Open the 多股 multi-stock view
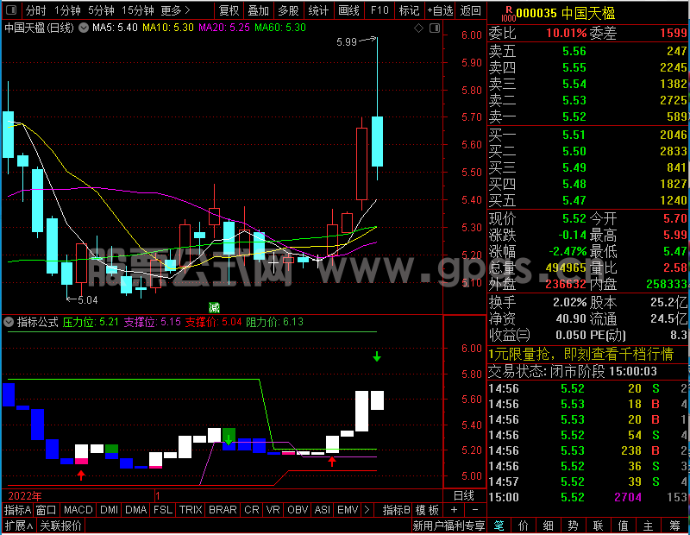Viewport: 690px width, 535px height. tap(288, 10)
